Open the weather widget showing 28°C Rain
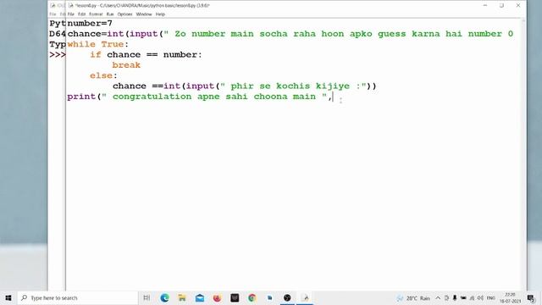This screenshot has height=305, width=542. coord(413,298)
